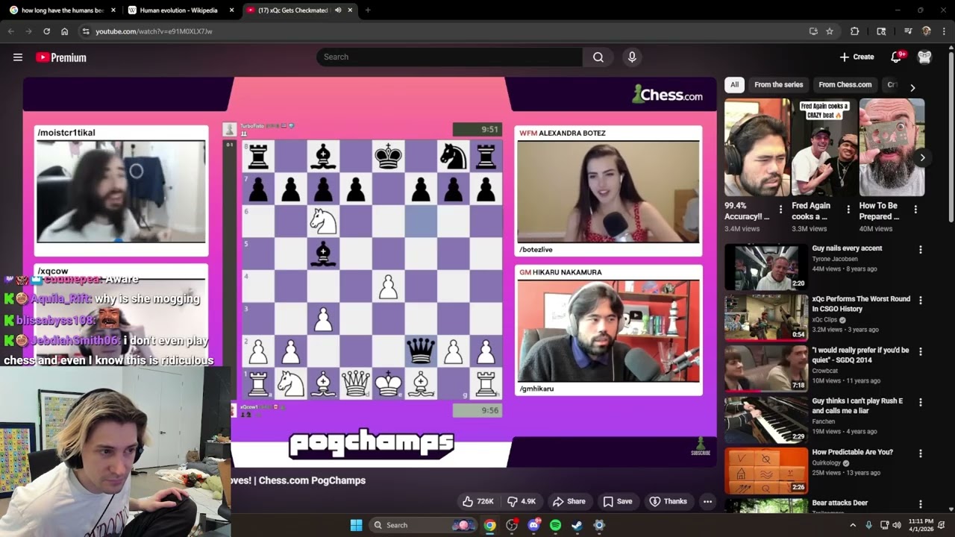Open Spotify from the taskbar
This screenshot has height=537, width=955.
(x=555, y=525)
